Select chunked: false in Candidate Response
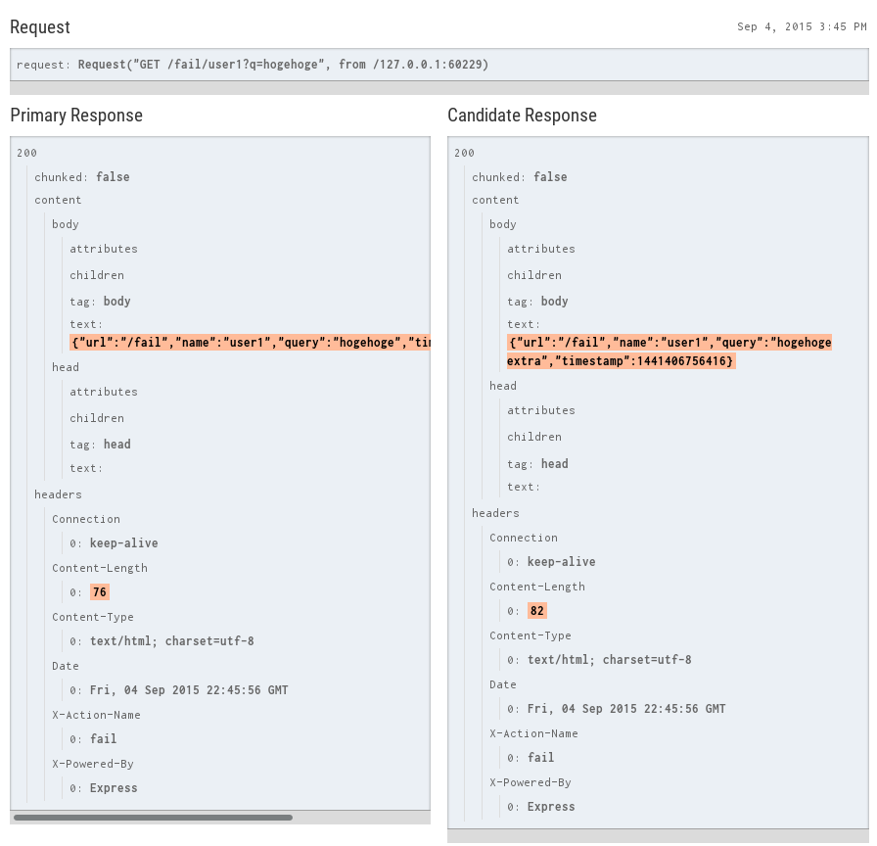 point(519,177)
